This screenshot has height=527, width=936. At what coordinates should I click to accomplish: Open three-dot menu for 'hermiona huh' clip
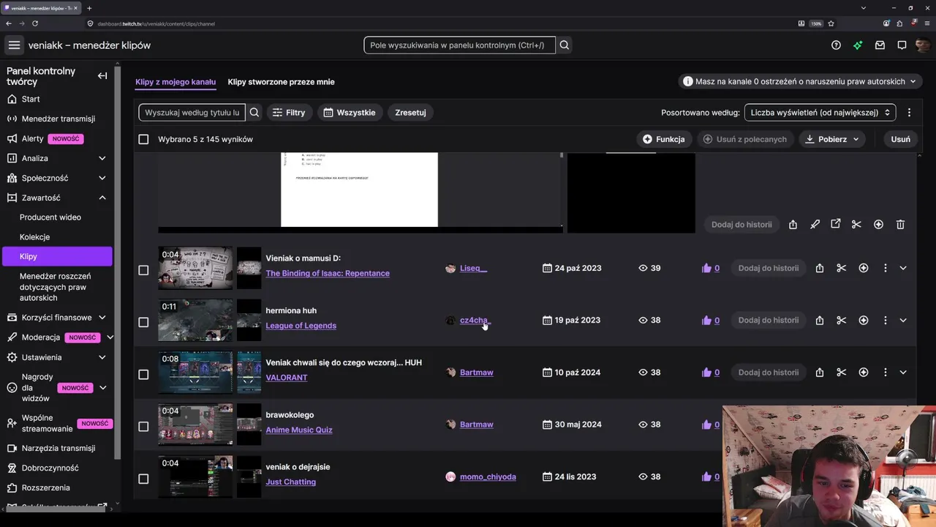tap(885, 321)
